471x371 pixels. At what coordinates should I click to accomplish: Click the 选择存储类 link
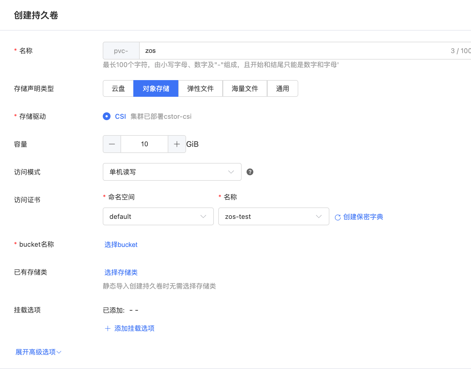coord(121,272)
